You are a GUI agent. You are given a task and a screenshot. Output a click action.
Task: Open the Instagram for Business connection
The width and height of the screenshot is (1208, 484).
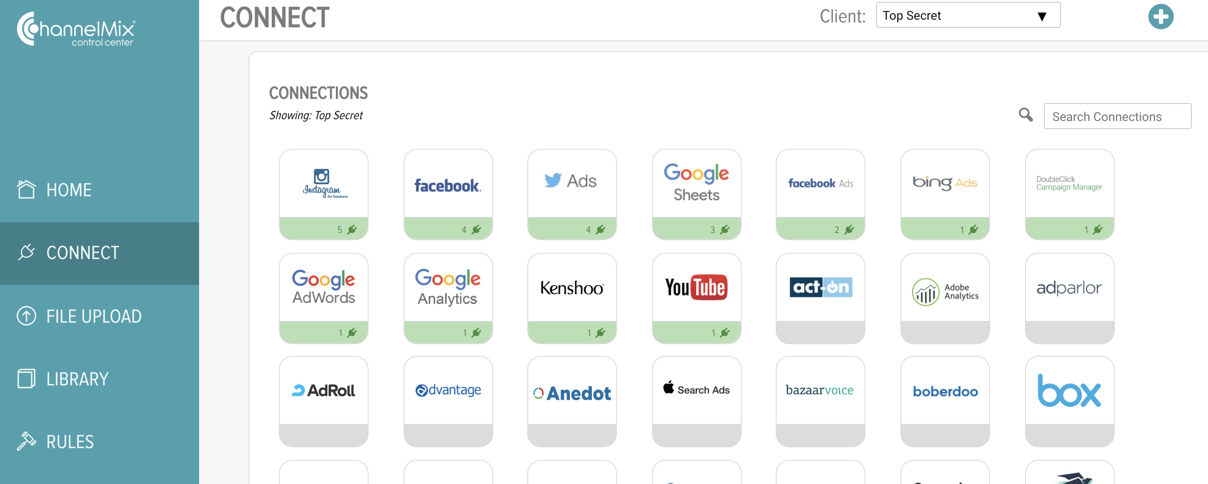[x=324, y=194]
